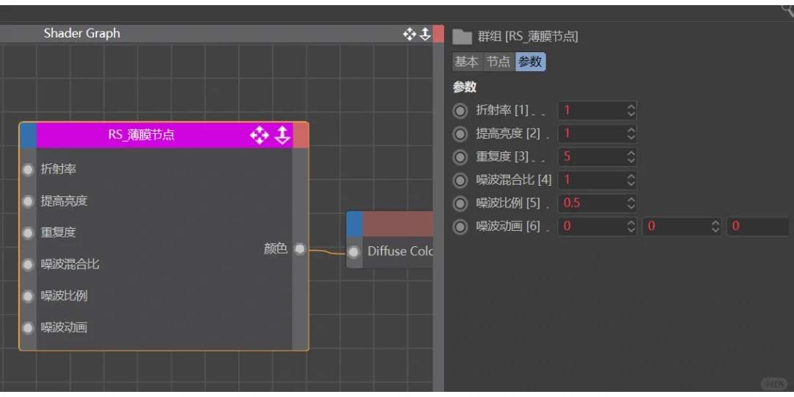The image size is (794, 397).
Task: Click spinner arrows of second 噪波动画 field
Action: tap(715, 226)
